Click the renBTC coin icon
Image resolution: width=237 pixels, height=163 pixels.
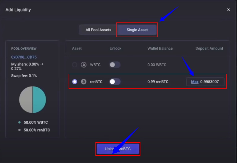[84, 82]
